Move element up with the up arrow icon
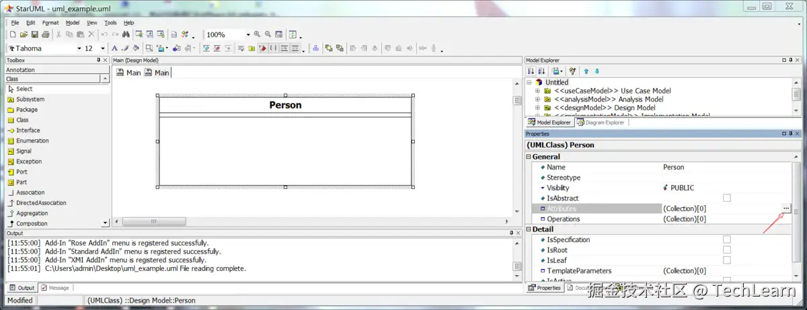 click(x=586, y=71)
